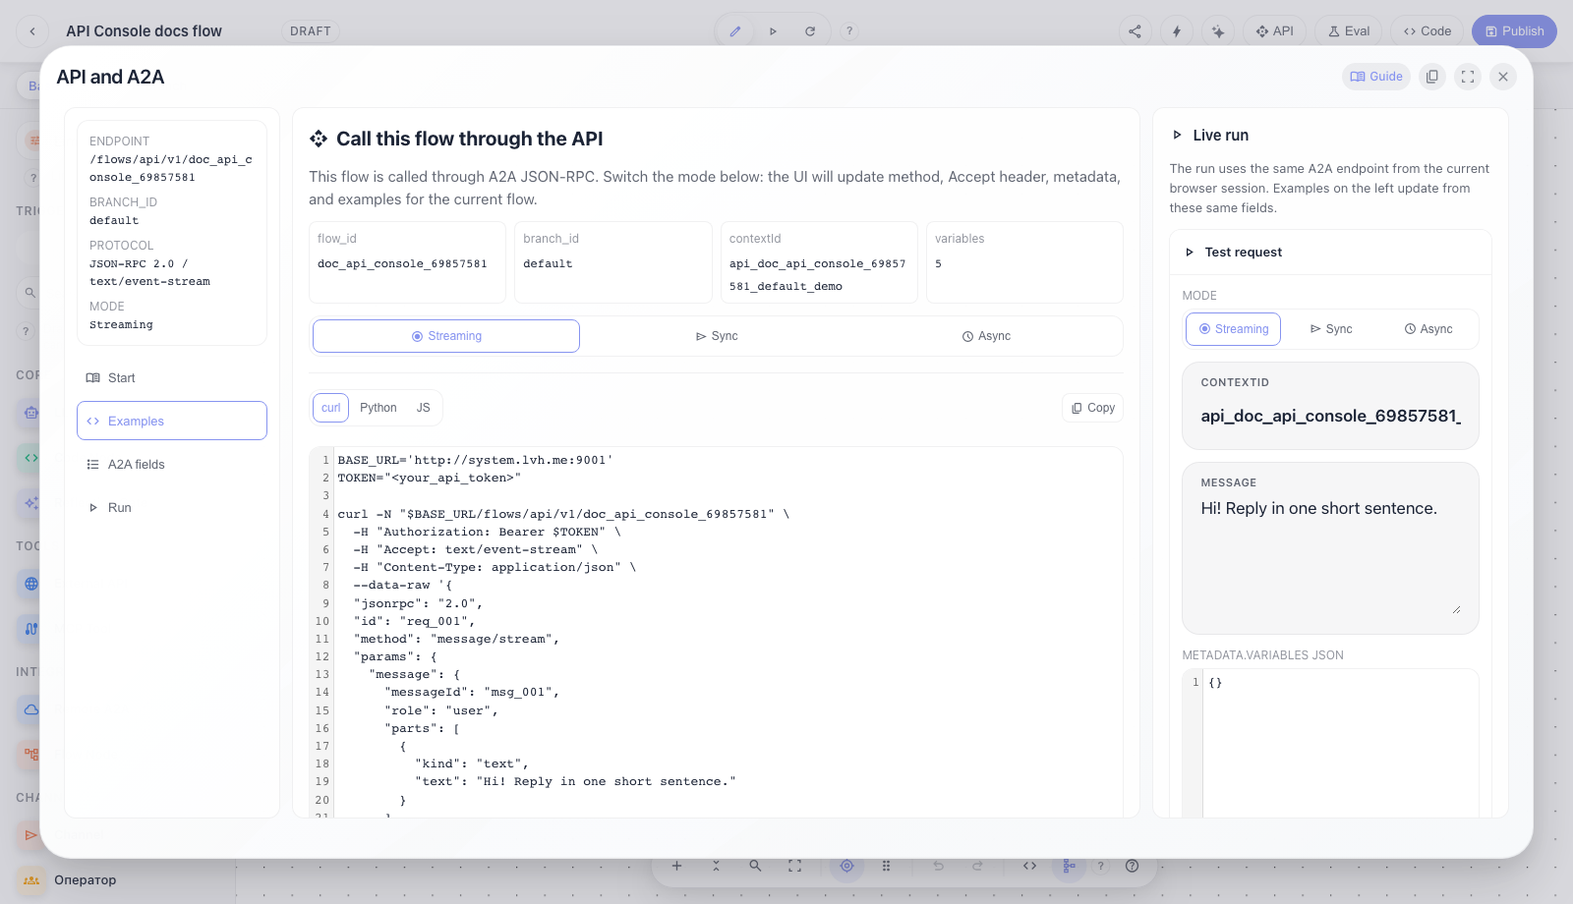
Task: Choose Async in Live run mode
Action: (x=1428, y=329)
